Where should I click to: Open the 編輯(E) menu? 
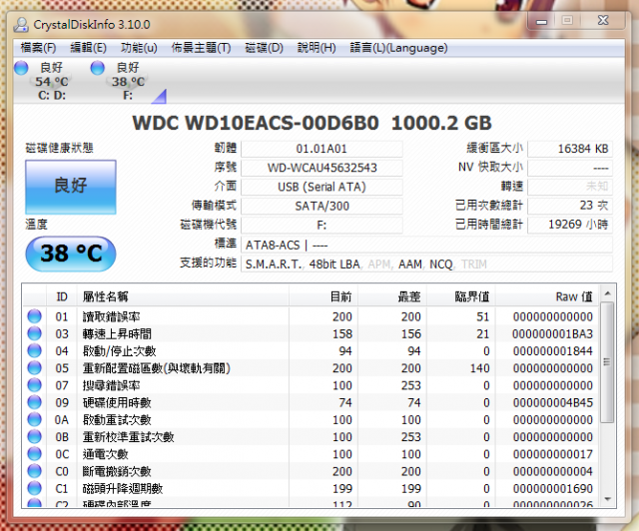coord(88,48)
